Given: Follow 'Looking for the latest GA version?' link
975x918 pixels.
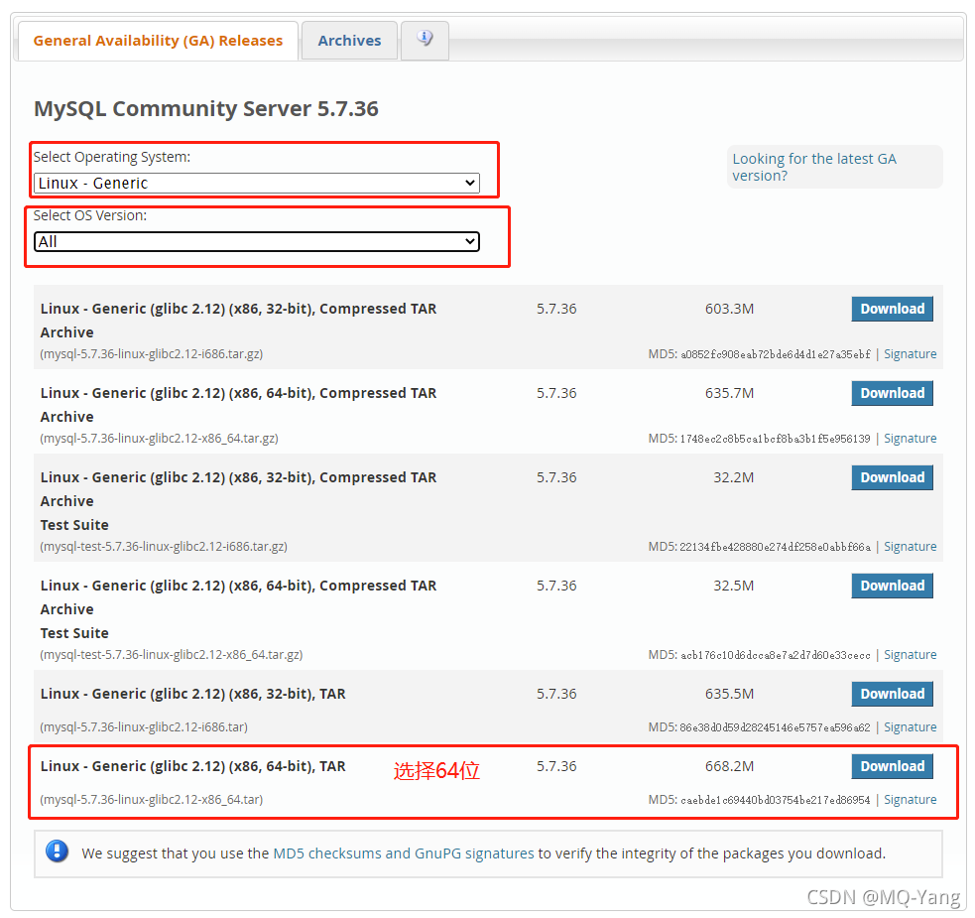Looking at the screenshot, I should [814, 167].
